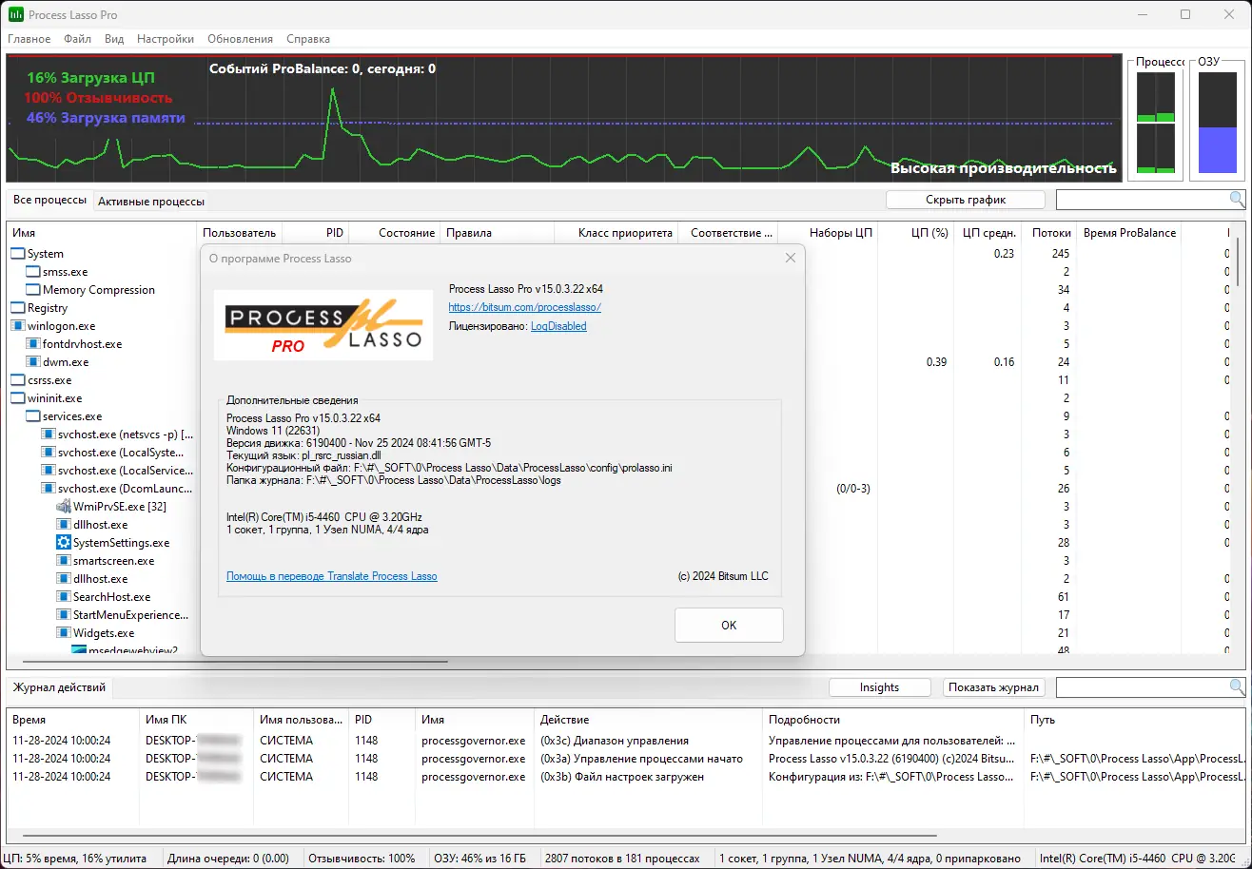The width and height of the screenshot is (1252, 869).
Task: Click the svchost.exe (DcomLaunc... icon
Action: click(49, 489)
